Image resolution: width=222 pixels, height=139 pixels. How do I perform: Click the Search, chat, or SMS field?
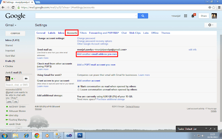(17, 85)
